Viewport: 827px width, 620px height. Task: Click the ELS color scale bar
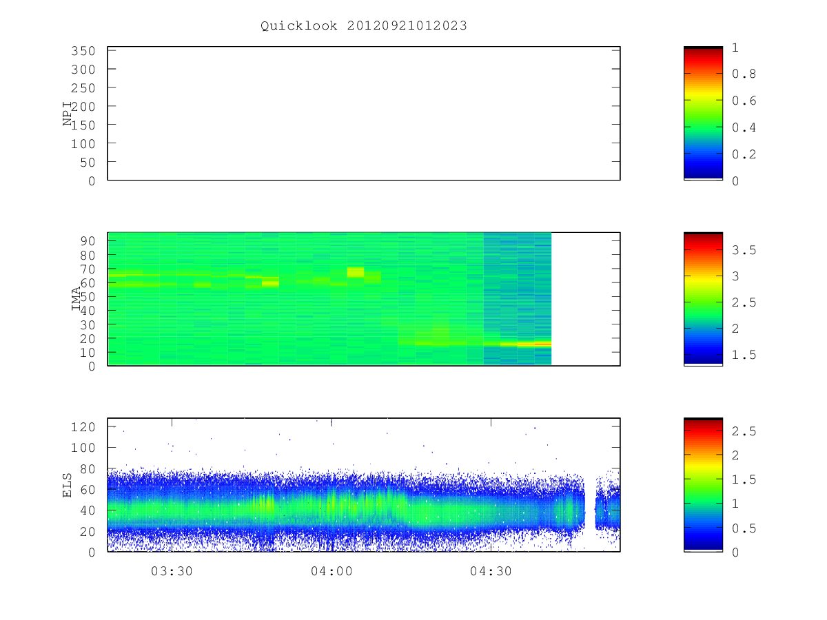[703, 485]
